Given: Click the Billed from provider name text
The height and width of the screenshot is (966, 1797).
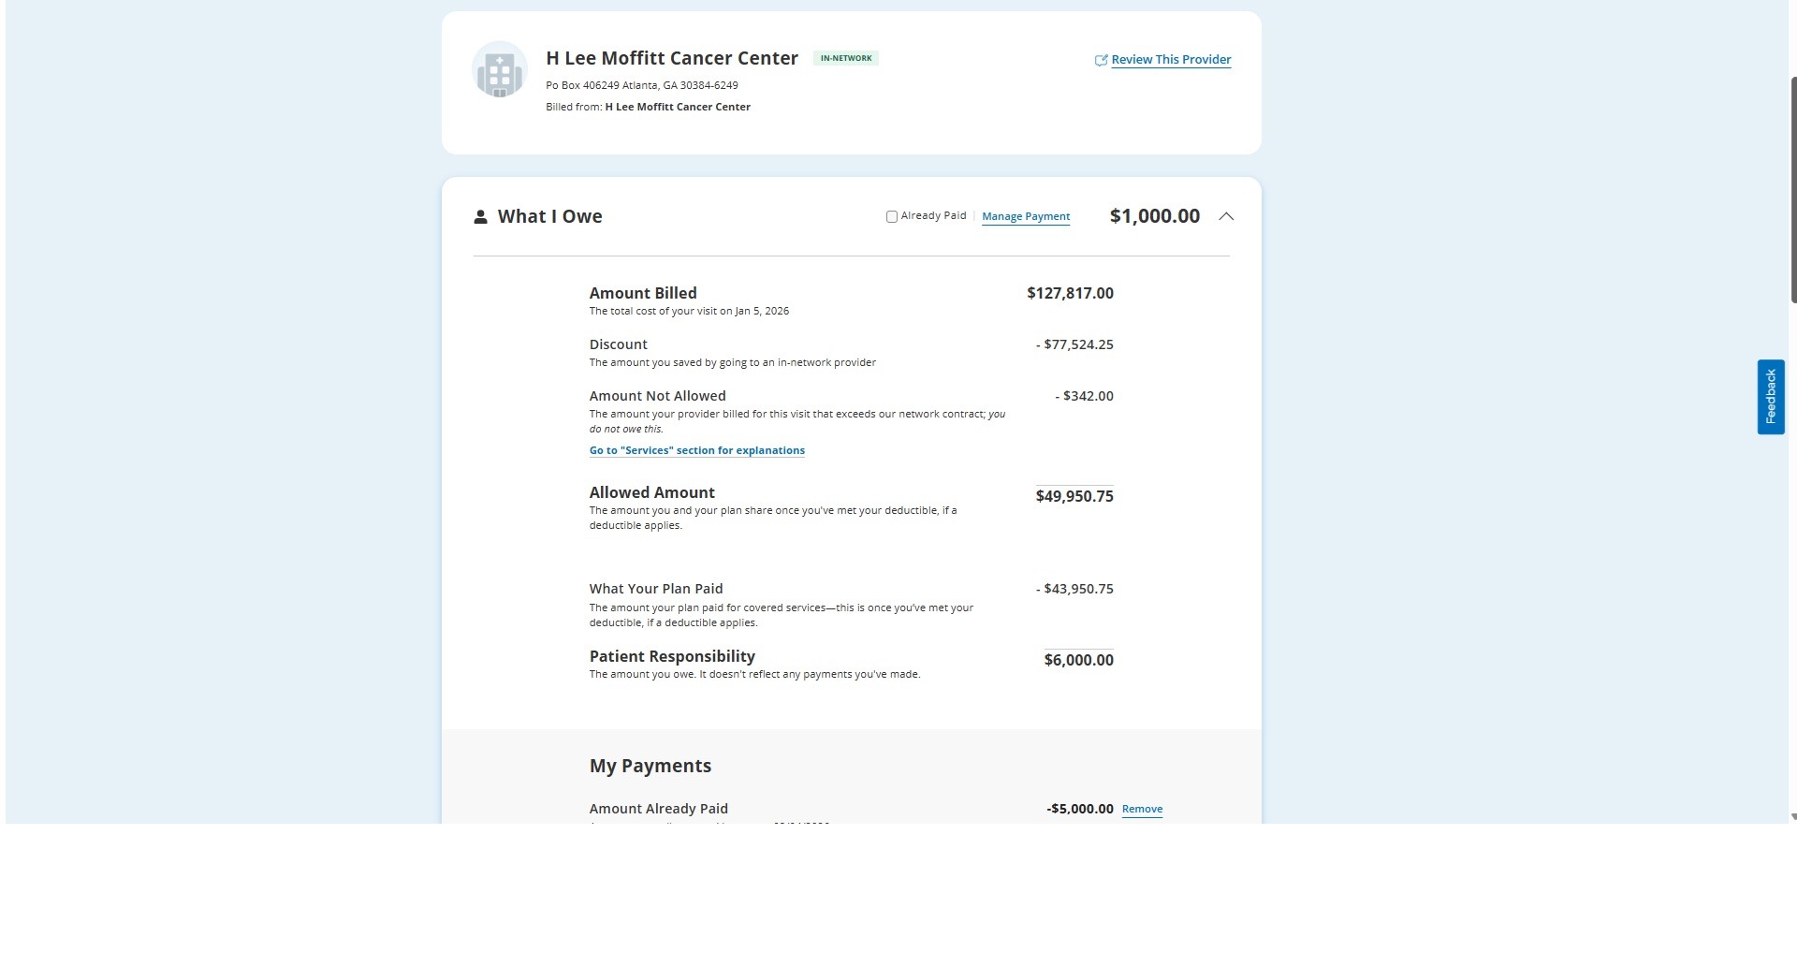Looking at the screenshot, I should tap(678, 107).
